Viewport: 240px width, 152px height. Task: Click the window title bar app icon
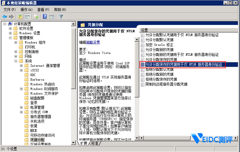3,3
